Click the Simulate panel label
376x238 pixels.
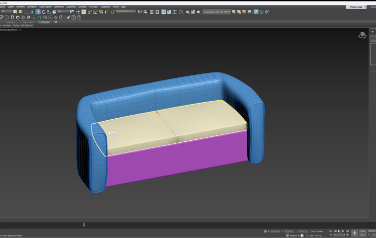coord(7,25)
